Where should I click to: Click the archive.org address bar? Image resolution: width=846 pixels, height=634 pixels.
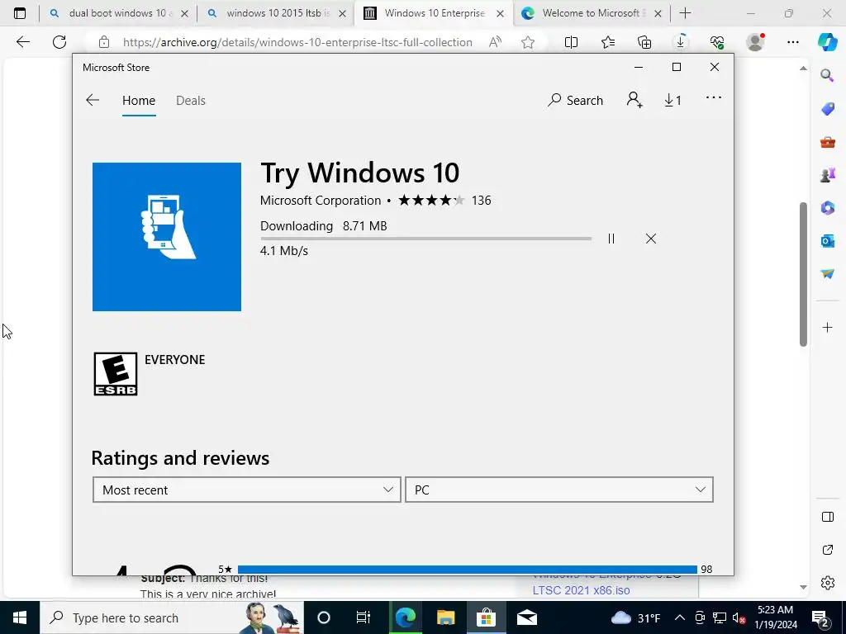pos(297,42)
